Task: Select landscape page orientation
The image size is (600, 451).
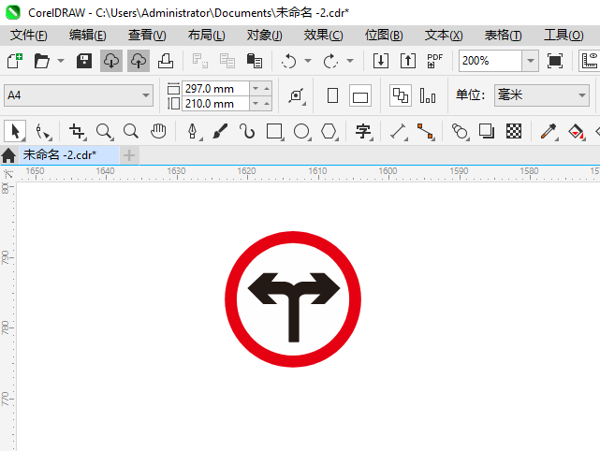Action: pyautogui.click(x=360, y=95)
